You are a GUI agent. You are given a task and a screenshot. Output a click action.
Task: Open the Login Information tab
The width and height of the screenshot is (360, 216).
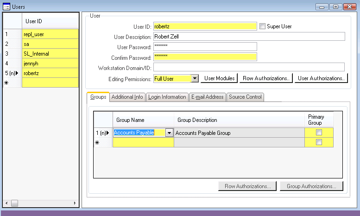point(167,97)
